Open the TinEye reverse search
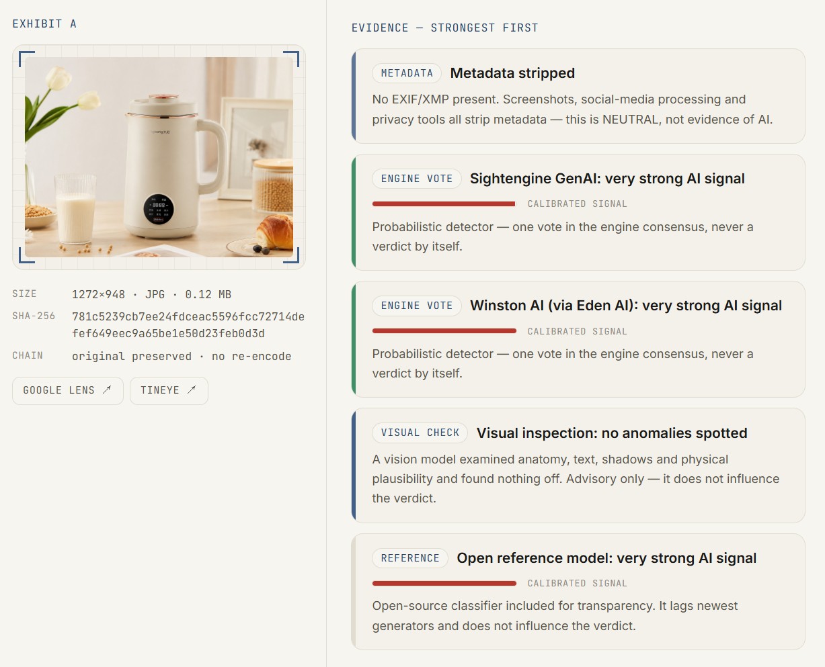This screenshot has width=825, height=667. point(169,391)
